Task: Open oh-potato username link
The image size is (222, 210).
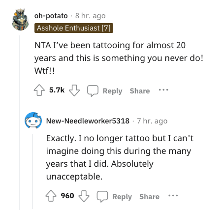Action: click(x=51, y=16)
